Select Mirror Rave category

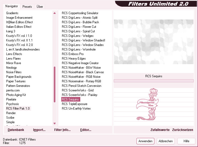13,63
